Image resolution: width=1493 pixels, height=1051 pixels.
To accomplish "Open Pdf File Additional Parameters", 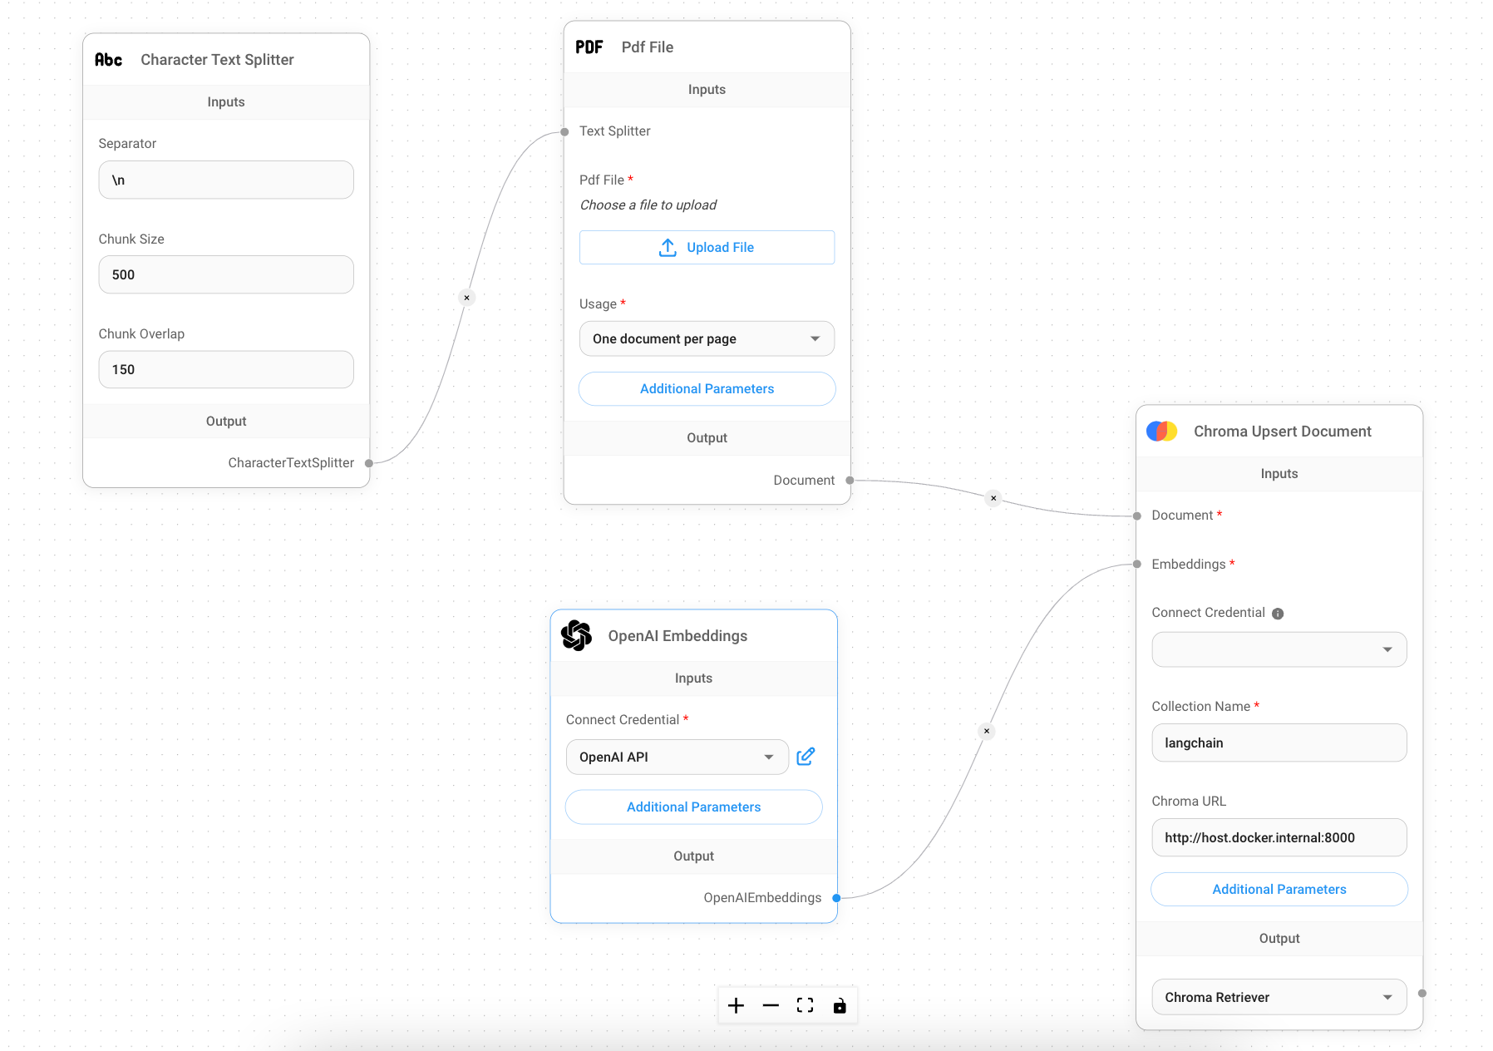I will [707, 389].
